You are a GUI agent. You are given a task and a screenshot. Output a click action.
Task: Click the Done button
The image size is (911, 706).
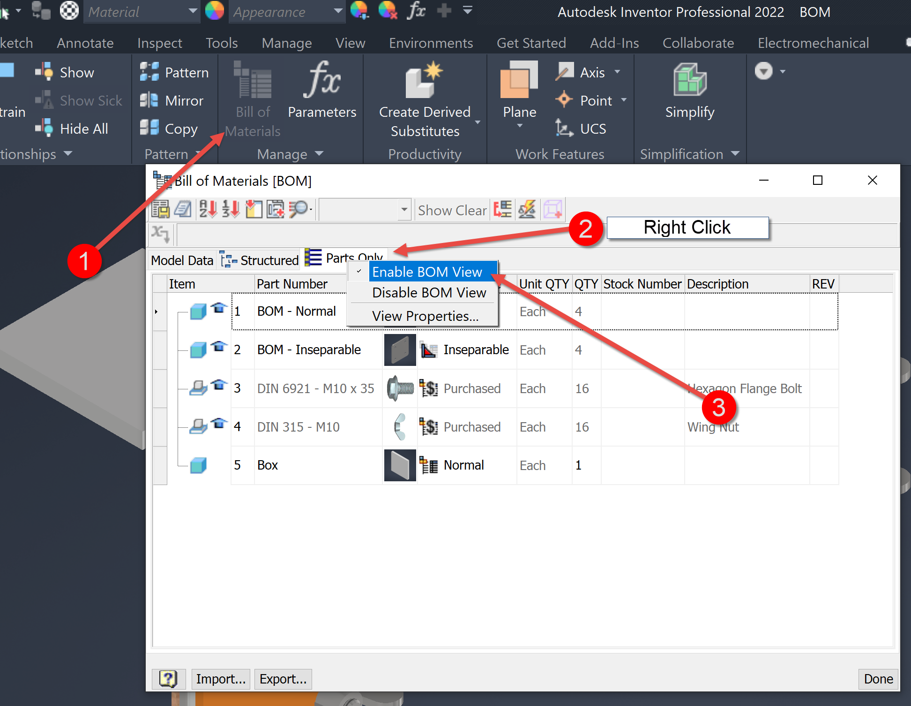[878, 679]
